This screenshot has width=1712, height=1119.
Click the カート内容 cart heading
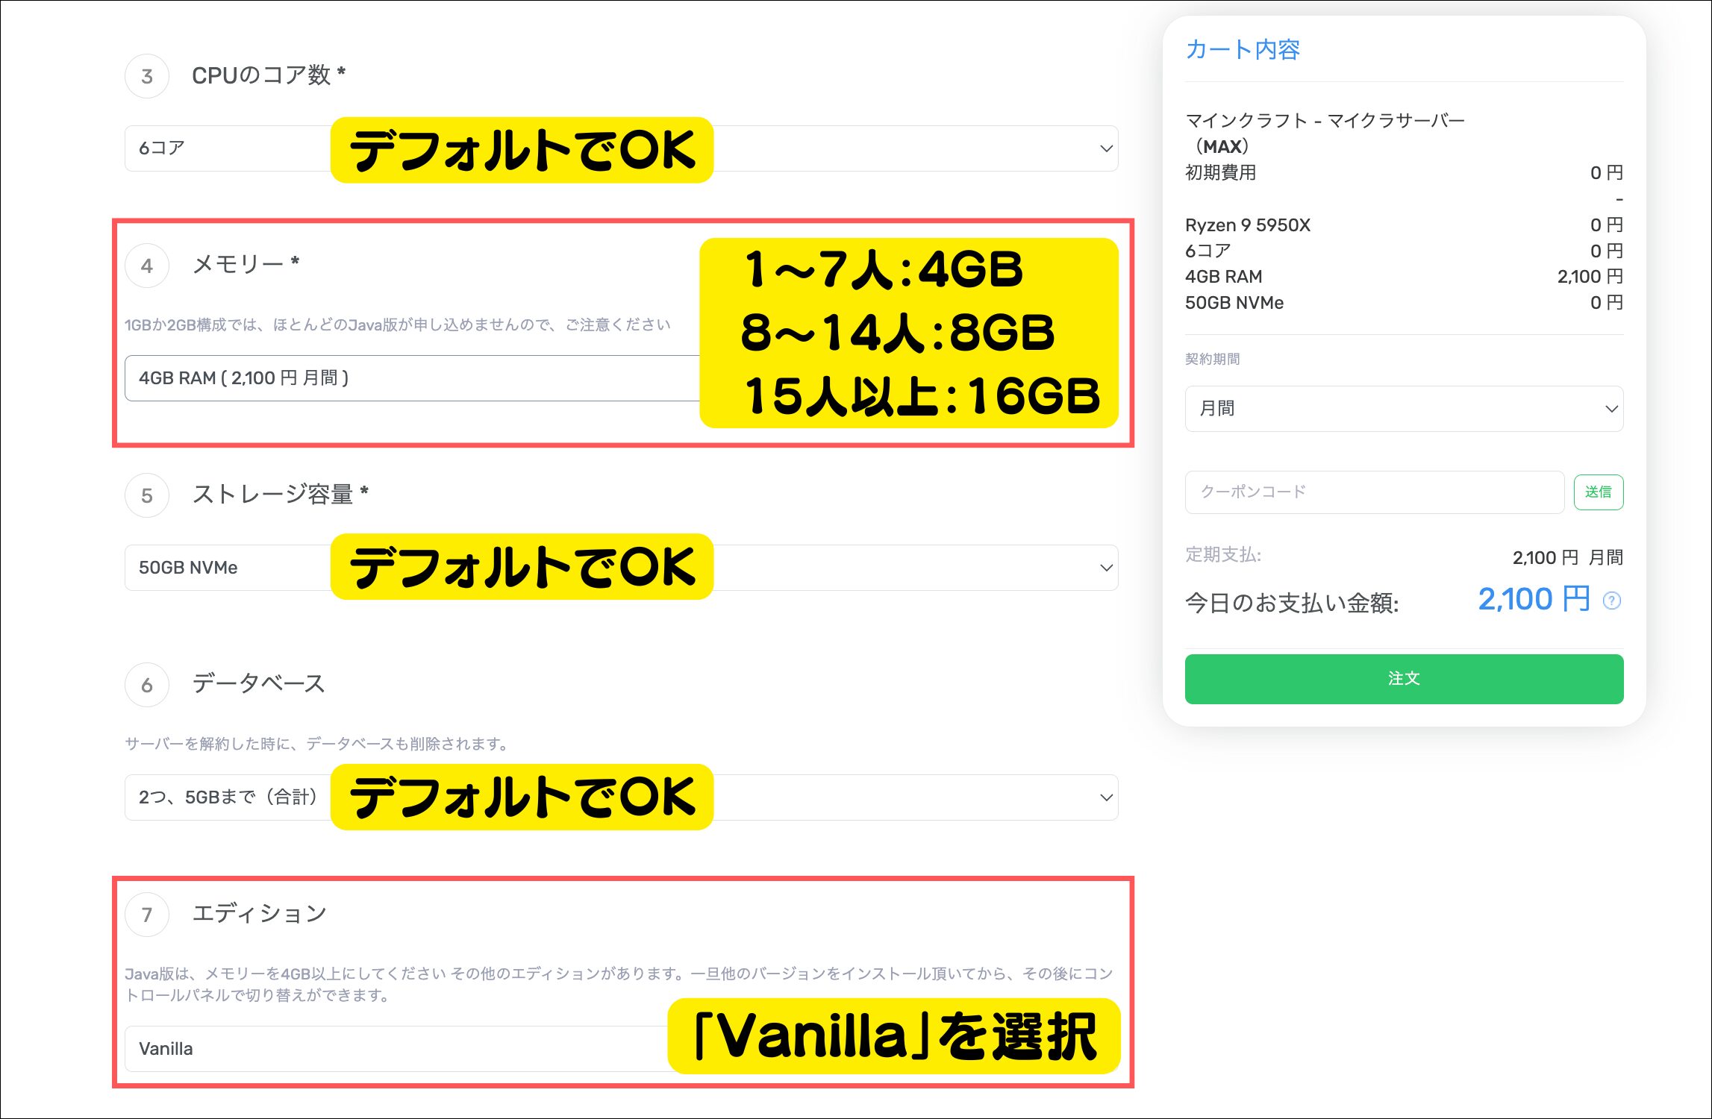(x=1243, y=50)
